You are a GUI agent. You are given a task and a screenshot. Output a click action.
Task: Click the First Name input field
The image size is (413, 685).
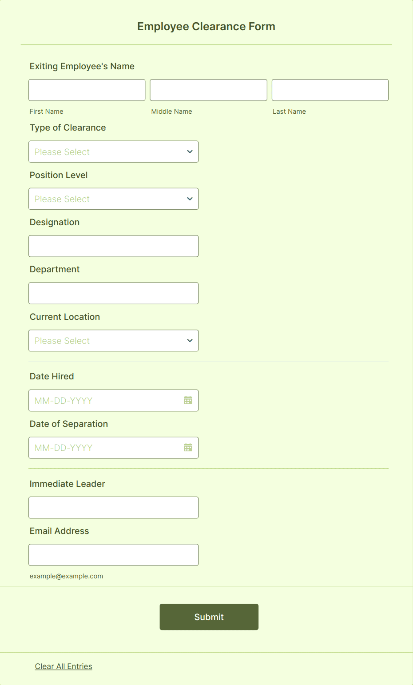click(x=87, y=90)
